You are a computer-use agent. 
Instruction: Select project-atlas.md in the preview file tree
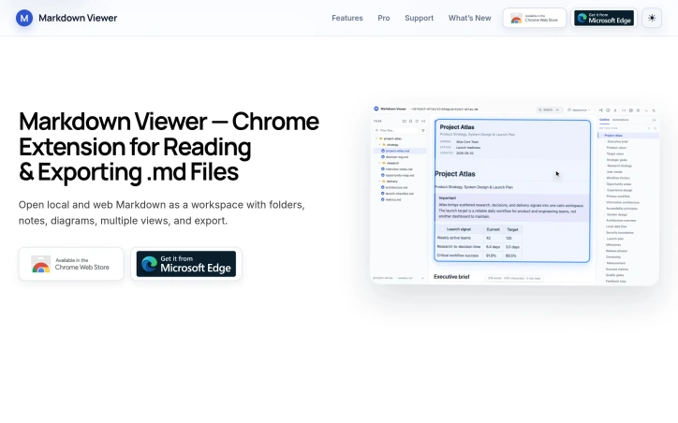coord(397,151)
